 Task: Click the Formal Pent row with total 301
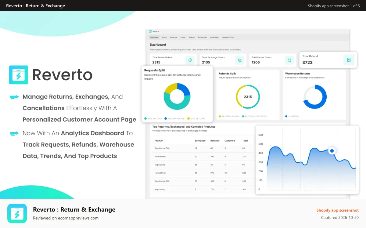tap(203, 173)
